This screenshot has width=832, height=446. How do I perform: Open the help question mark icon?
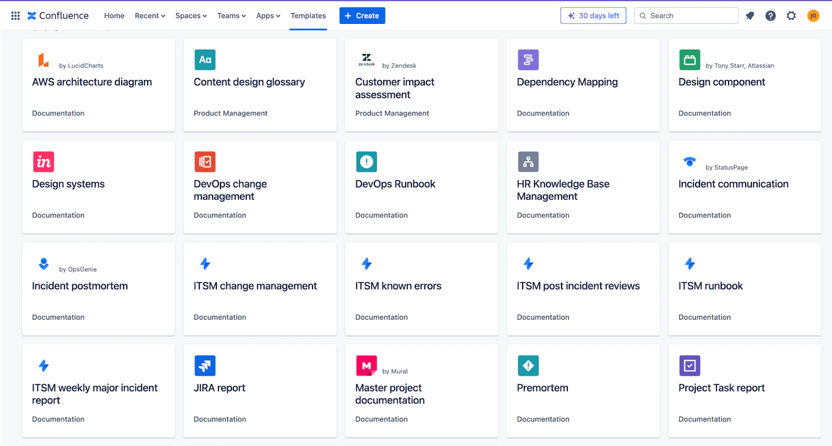[771, 16]
